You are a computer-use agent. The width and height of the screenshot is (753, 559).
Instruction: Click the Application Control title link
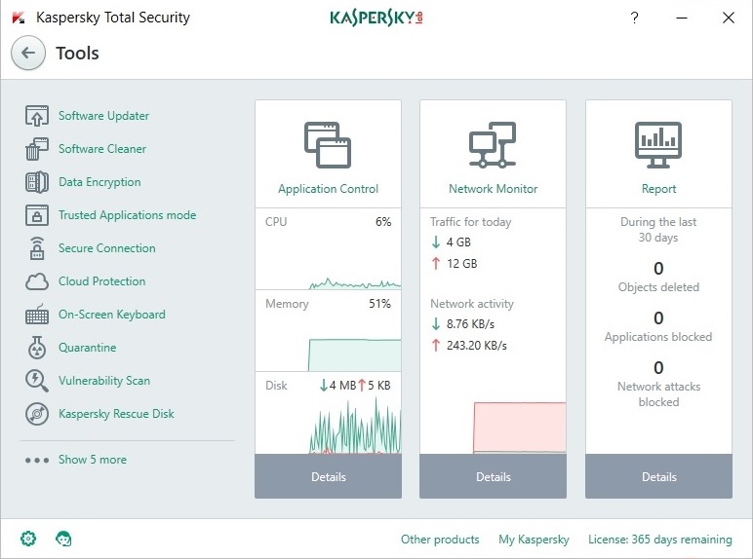(x=328, y=189)
